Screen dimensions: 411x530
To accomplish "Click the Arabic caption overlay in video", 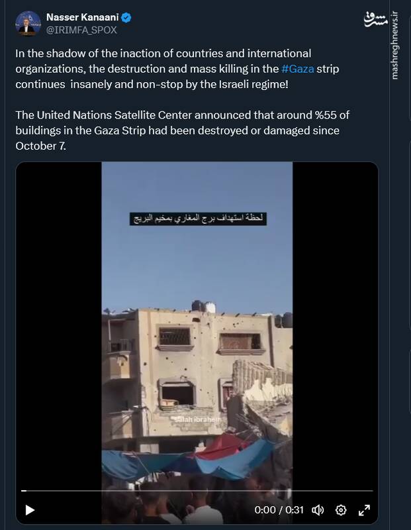I will coord(199,219).
